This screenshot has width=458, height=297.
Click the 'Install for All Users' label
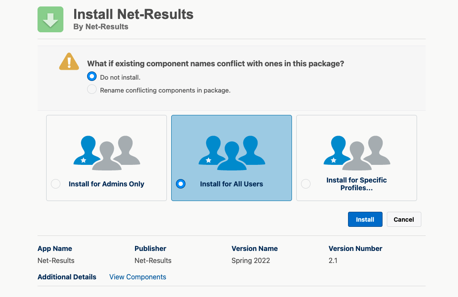pyautogui.click(x=231, y=184)
